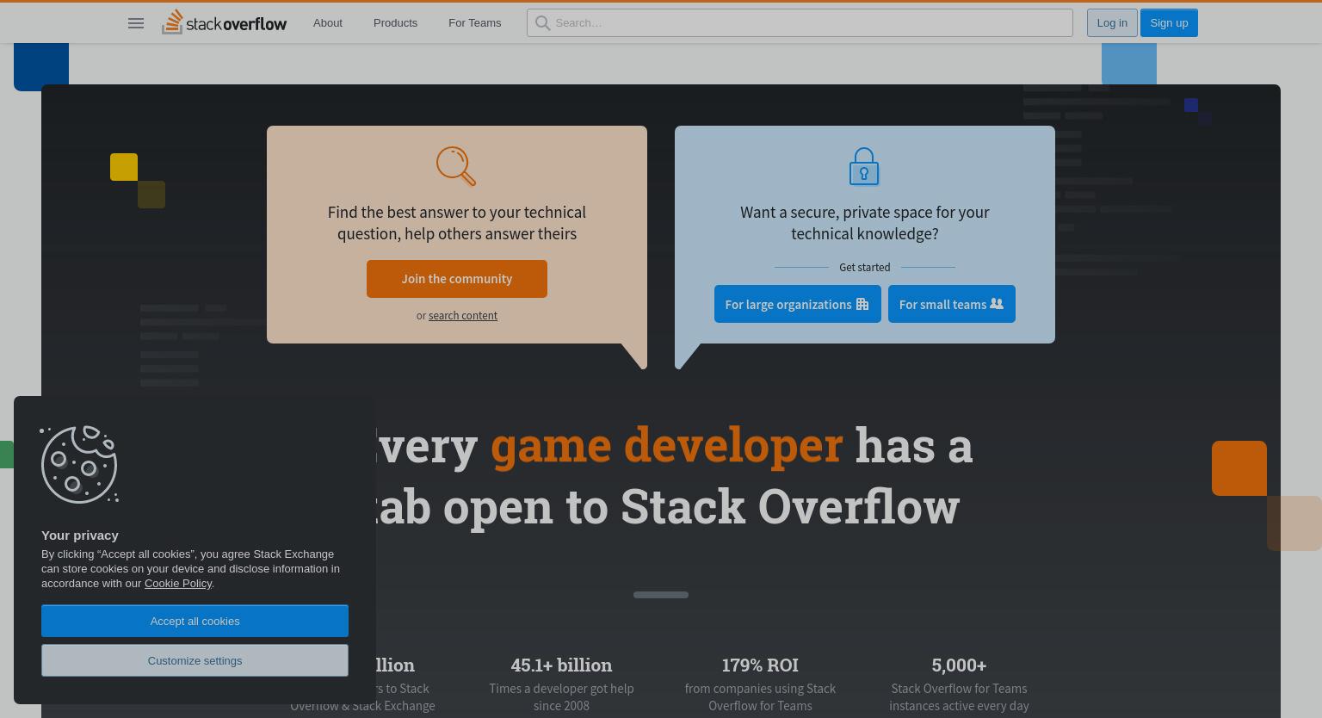1322x718 pixels.
Task: Click the blue padlock illustration
Action: point(864,166)
